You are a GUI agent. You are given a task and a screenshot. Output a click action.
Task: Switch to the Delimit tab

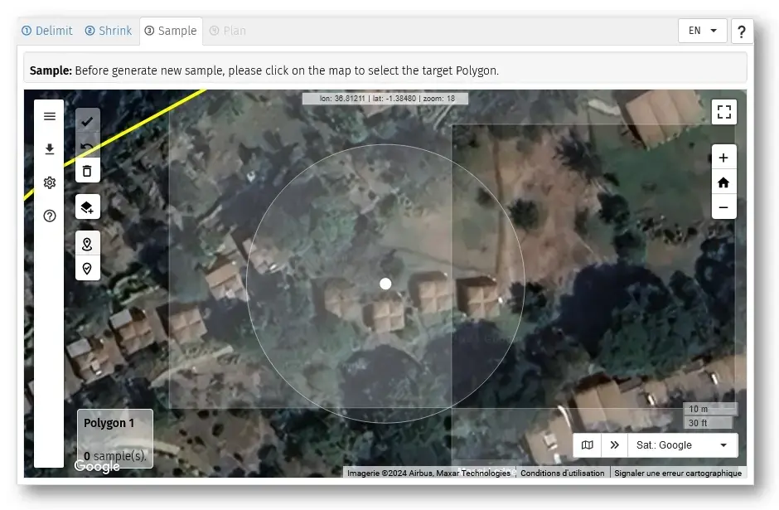click(x=47, y=31)
